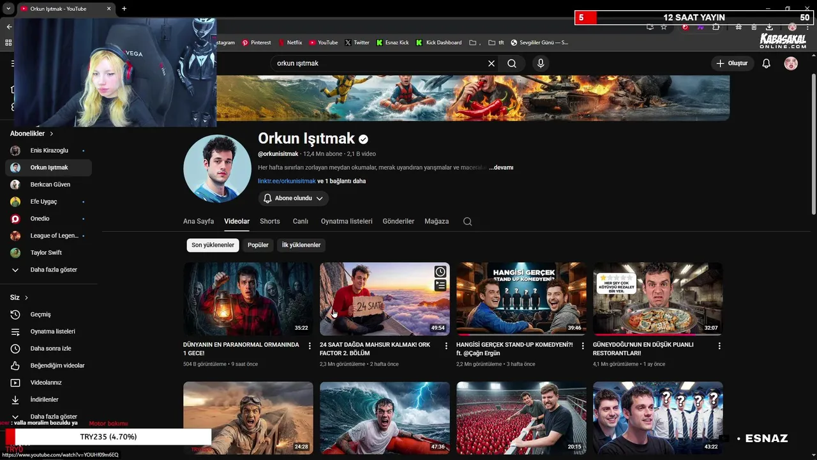Open Onedio subscription
817x460 pixels.
[49, 218]
